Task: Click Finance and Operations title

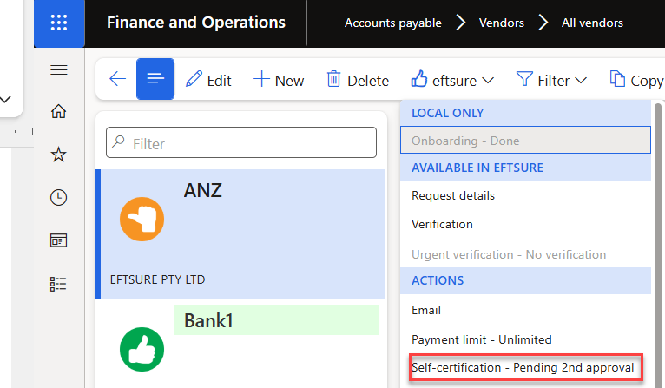Action: tap(196, 23)
